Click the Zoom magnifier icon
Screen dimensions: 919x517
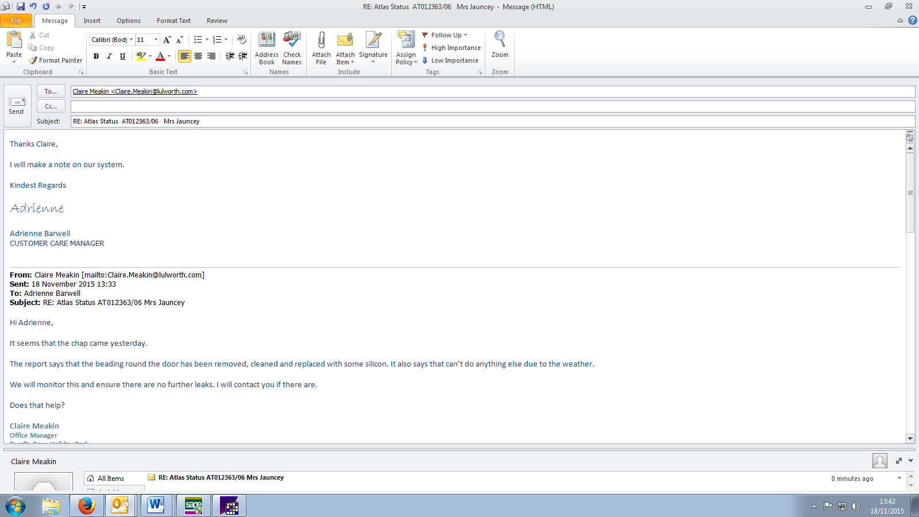coord(500,40)
